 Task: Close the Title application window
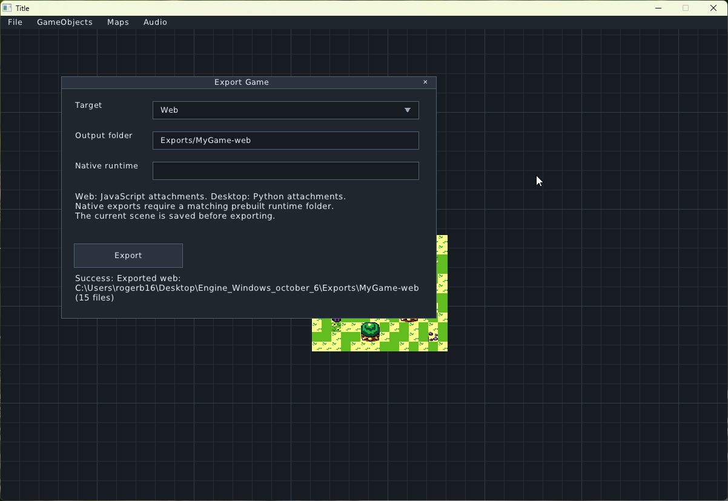point(713,8)
